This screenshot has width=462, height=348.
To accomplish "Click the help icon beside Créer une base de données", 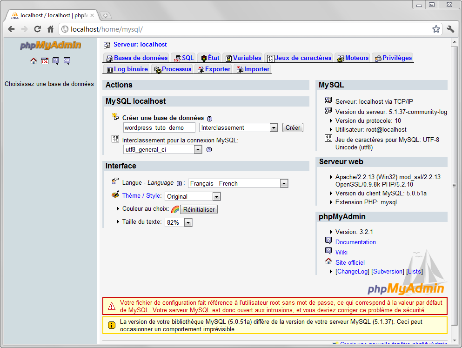I will (x=209, y=119).
